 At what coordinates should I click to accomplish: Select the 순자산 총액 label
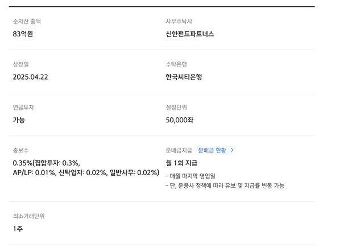coord(27,22)
